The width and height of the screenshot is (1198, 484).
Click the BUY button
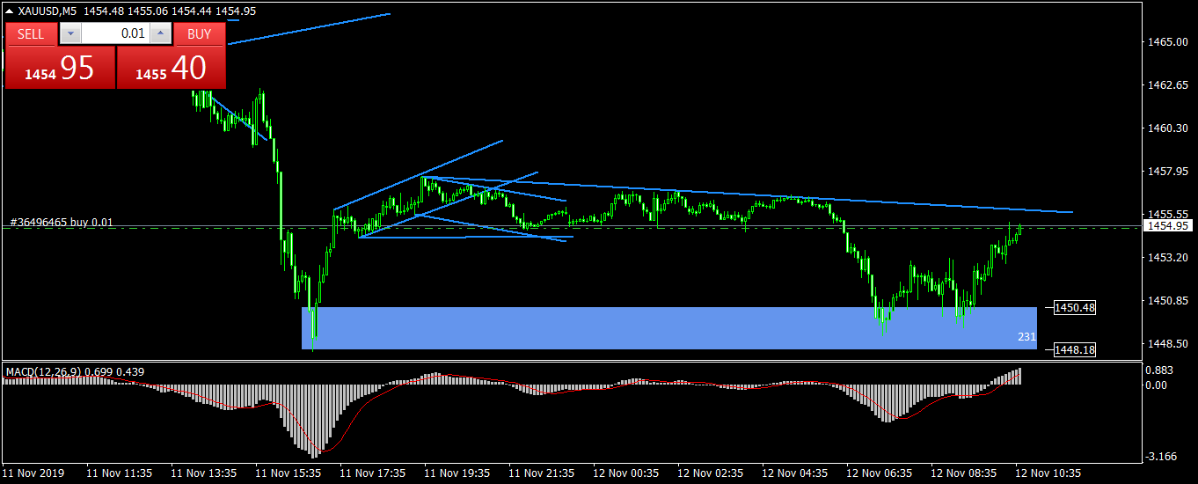[x=200, y=34]
